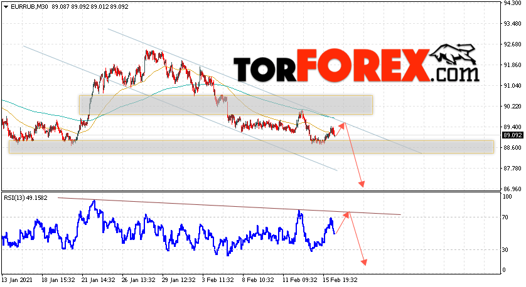Select the current price tag 89.092
Viewport: 526px width, 287px height.
coord(512,135)
